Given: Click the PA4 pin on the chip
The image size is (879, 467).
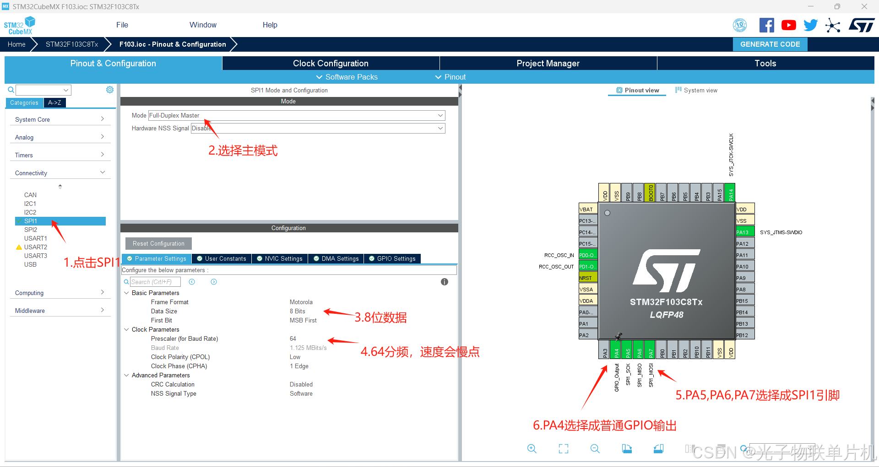Looking at the screenshot, I should (x=616, y=349).
